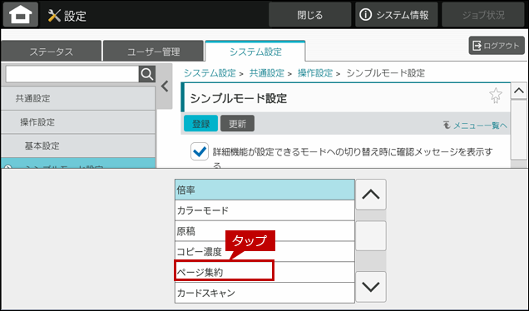The image size is (529, 311).
Task: Open システム情報 info button
Action: click(x=396, y=15)
